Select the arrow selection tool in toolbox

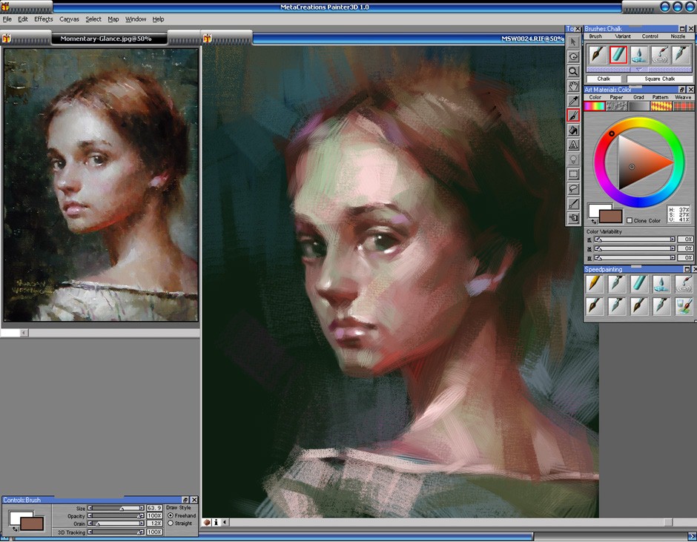(x=573, y=42)
